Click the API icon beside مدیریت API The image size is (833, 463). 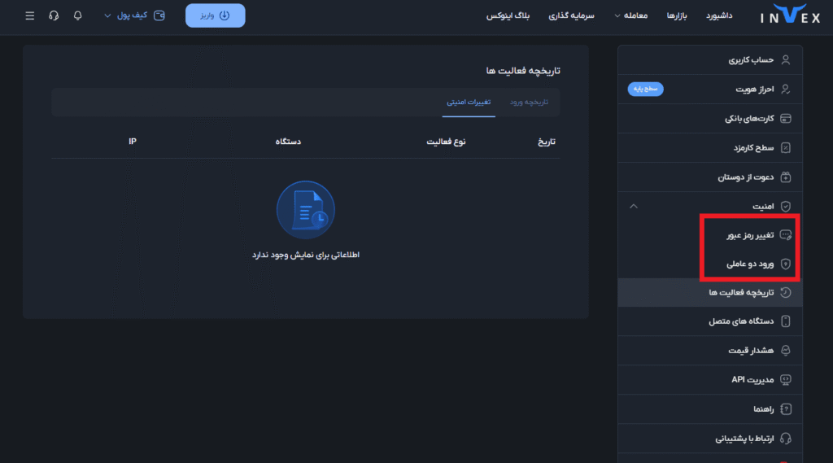pyautogui.click(x=786, y=379)
